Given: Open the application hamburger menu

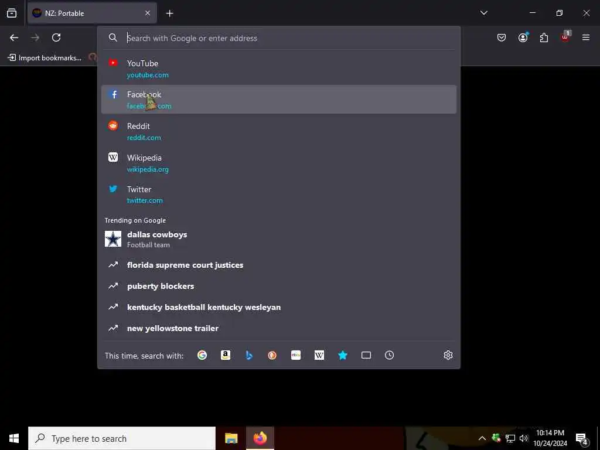Looking at the screenshot, I should 586,37.
